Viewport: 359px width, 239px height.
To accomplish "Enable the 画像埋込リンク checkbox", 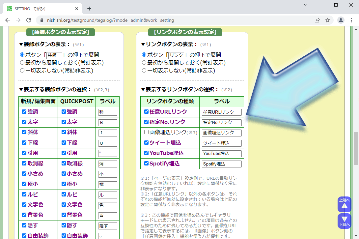I will click(x=146, y=132).
